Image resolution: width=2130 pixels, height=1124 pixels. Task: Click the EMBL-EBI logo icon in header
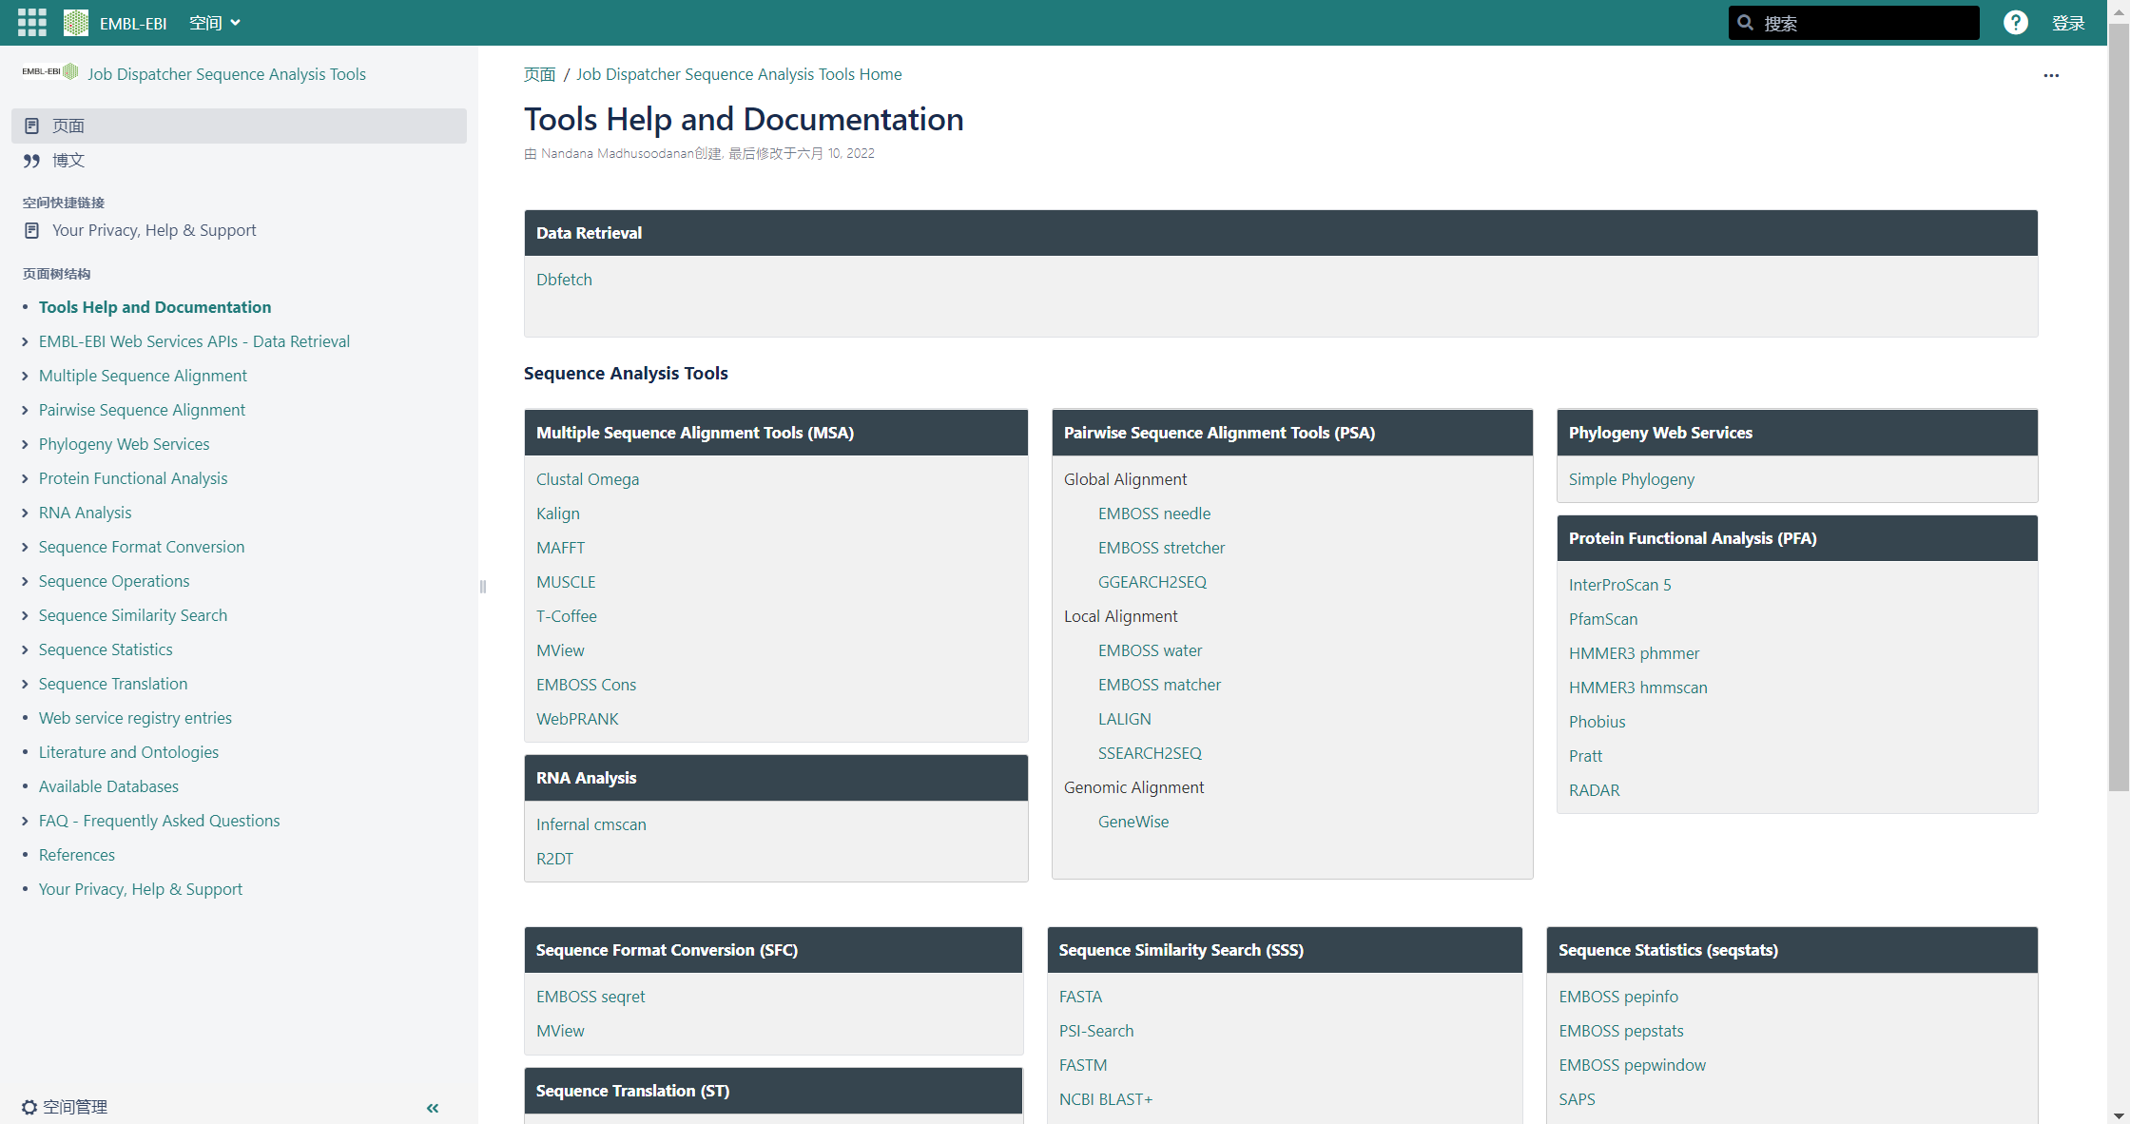[76, 23]
